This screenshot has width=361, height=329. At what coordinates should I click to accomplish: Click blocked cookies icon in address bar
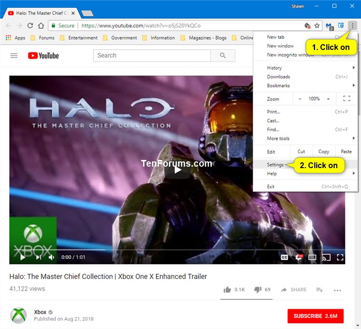coord(308,25)
